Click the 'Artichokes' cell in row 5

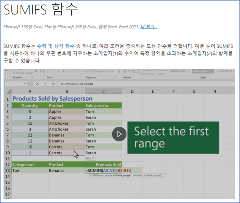pos(67,123)
